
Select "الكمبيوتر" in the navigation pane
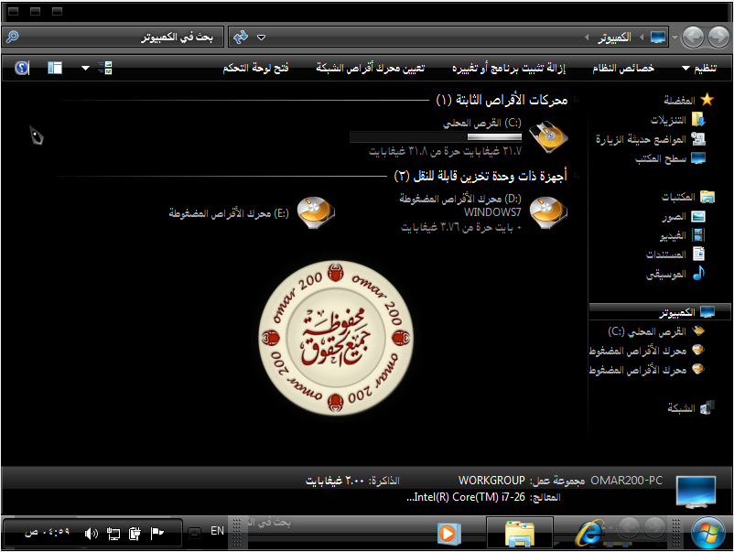tap(660, 312)
